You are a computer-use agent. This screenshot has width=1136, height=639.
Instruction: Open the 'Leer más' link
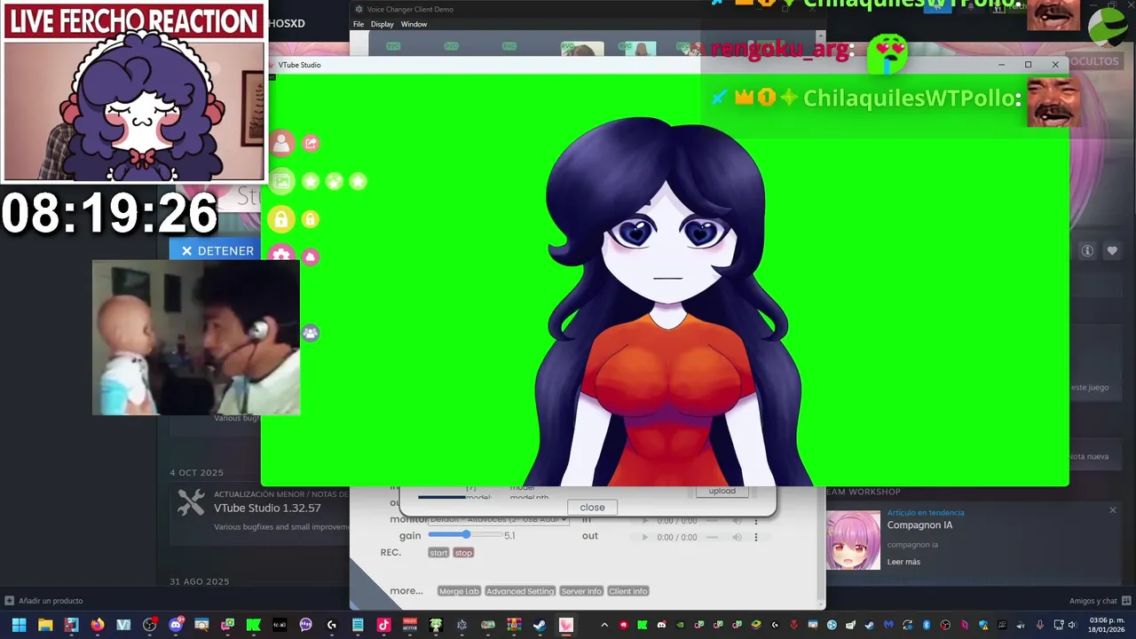point(903,562)
